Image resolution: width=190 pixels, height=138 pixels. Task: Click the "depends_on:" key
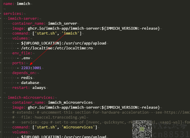24,73
